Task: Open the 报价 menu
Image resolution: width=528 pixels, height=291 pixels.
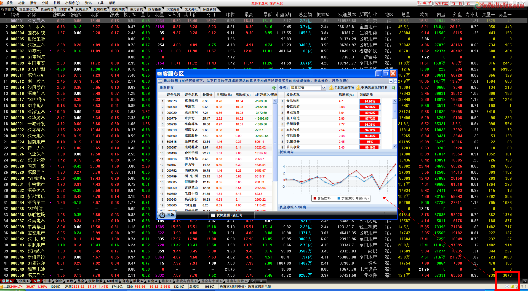Action: tap(33, 3)
